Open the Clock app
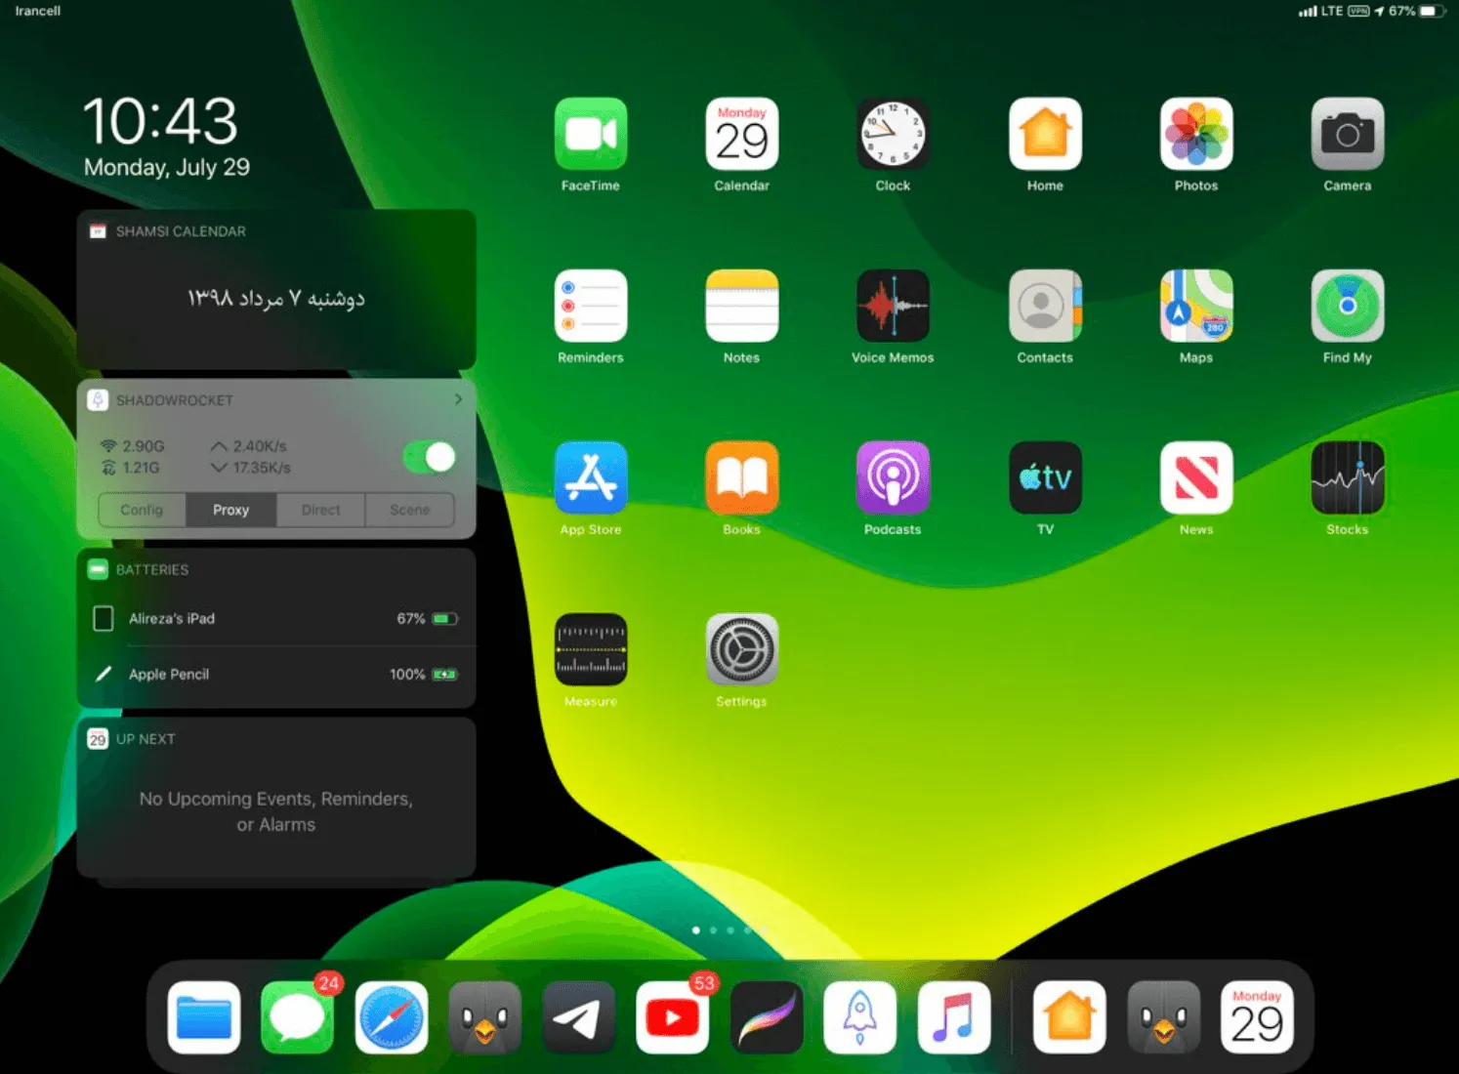 click(893, 134)
